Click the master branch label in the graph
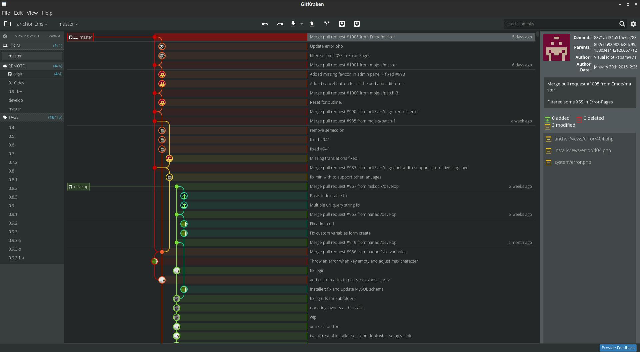Screen dimensions: 640x352 81,37
